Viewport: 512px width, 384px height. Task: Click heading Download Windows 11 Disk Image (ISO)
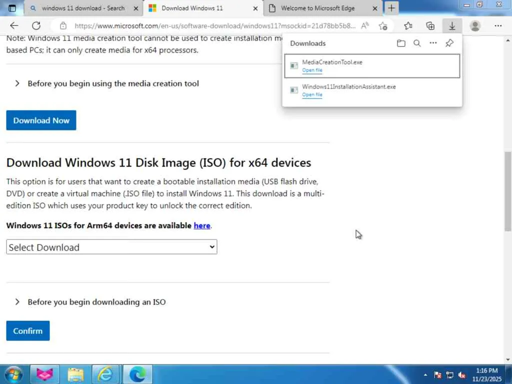click(x=158, y=162)
